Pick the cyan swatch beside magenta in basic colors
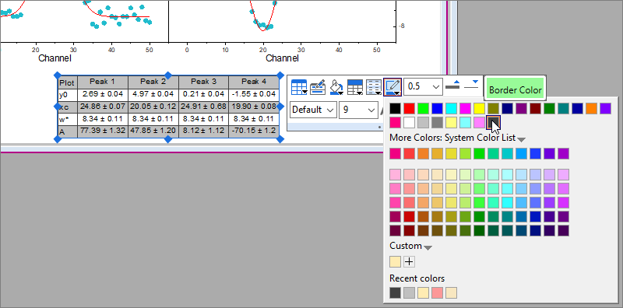The width and height of the screenshot is (623, 308). coord(452,108)
